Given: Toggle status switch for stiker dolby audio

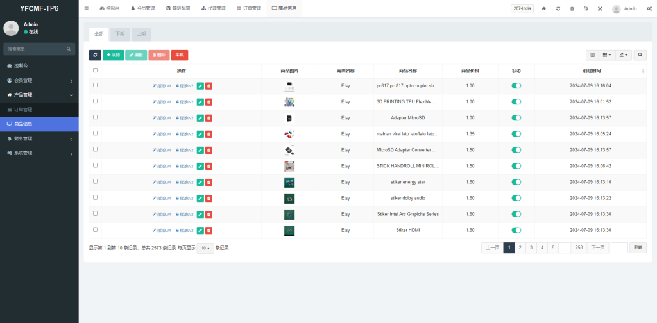Looking at the screenshot, I should pyautogui.click(x=516, y=198).
